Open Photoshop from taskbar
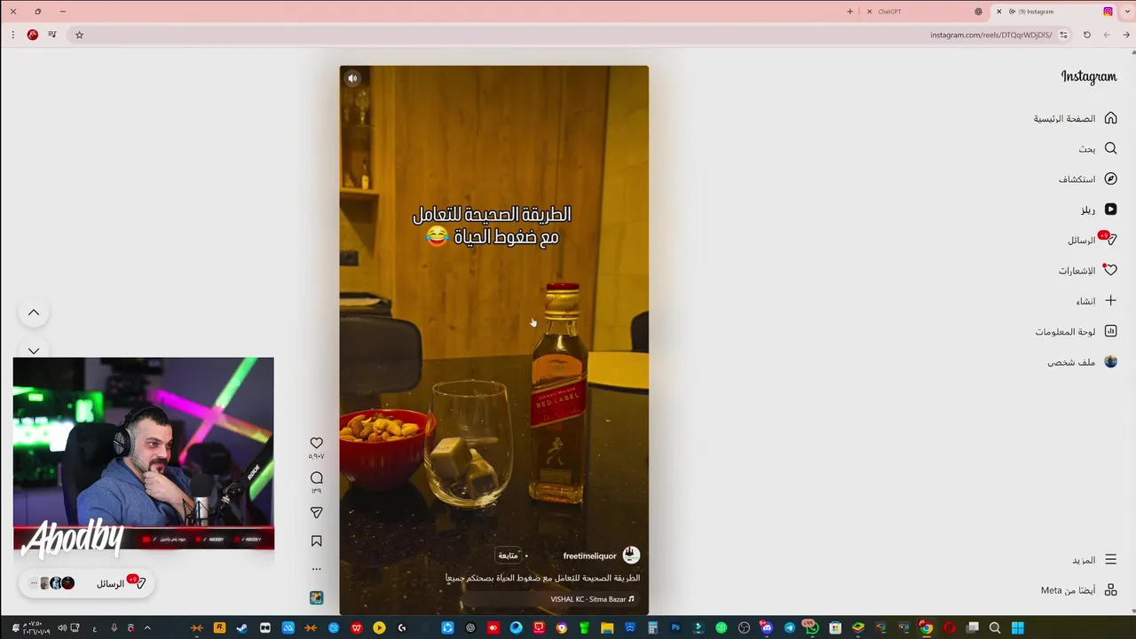Viewport: 1136px width, 639px height. (x=675, y=628)
